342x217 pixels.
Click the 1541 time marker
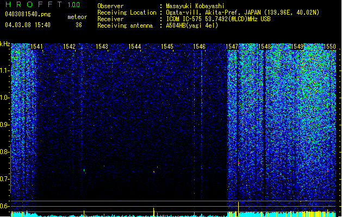(x=36, y=47)
